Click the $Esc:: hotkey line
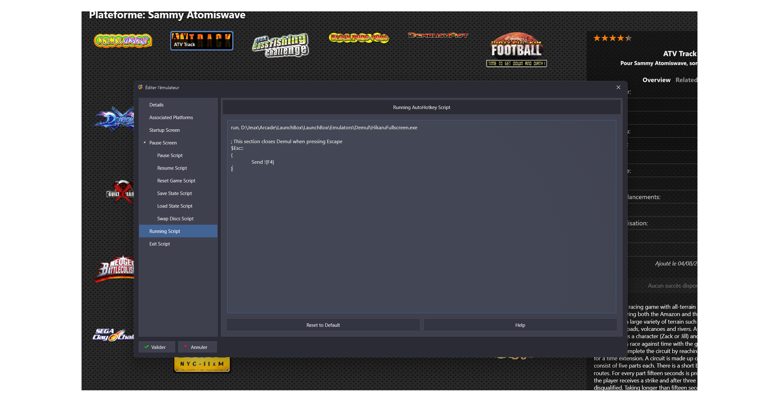 [237, 148]
